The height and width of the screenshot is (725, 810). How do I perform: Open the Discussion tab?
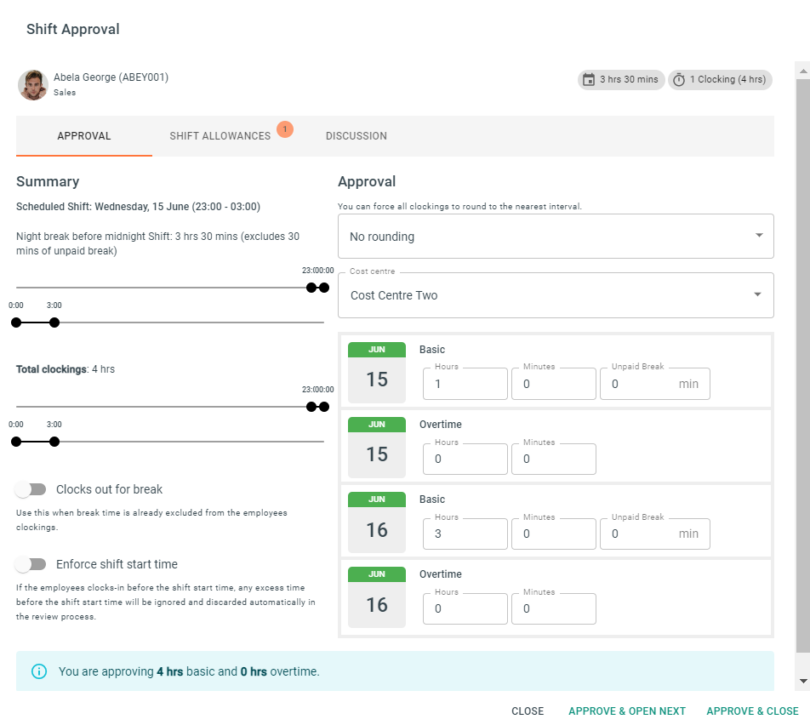click(x=356, y=136)
